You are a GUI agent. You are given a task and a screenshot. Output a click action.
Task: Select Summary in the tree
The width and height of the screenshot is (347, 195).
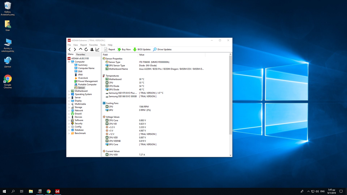pos(83,65)
